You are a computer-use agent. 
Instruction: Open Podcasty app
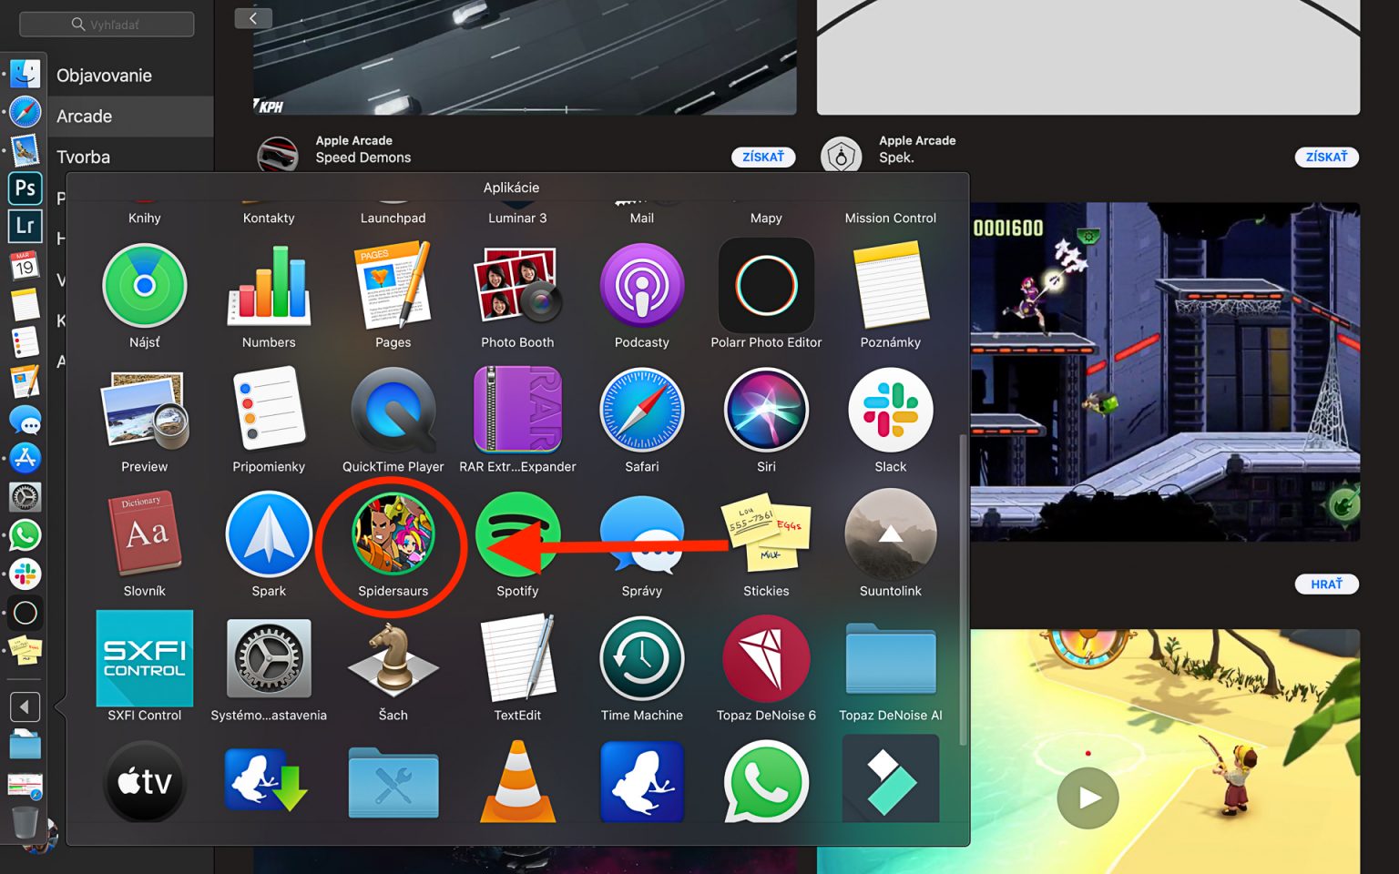(x=642, y=286)
